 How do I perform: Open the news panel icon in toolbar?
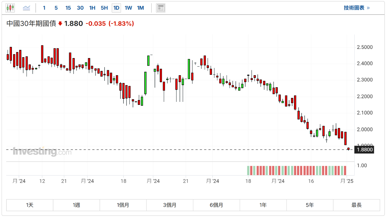pos(160,8)
